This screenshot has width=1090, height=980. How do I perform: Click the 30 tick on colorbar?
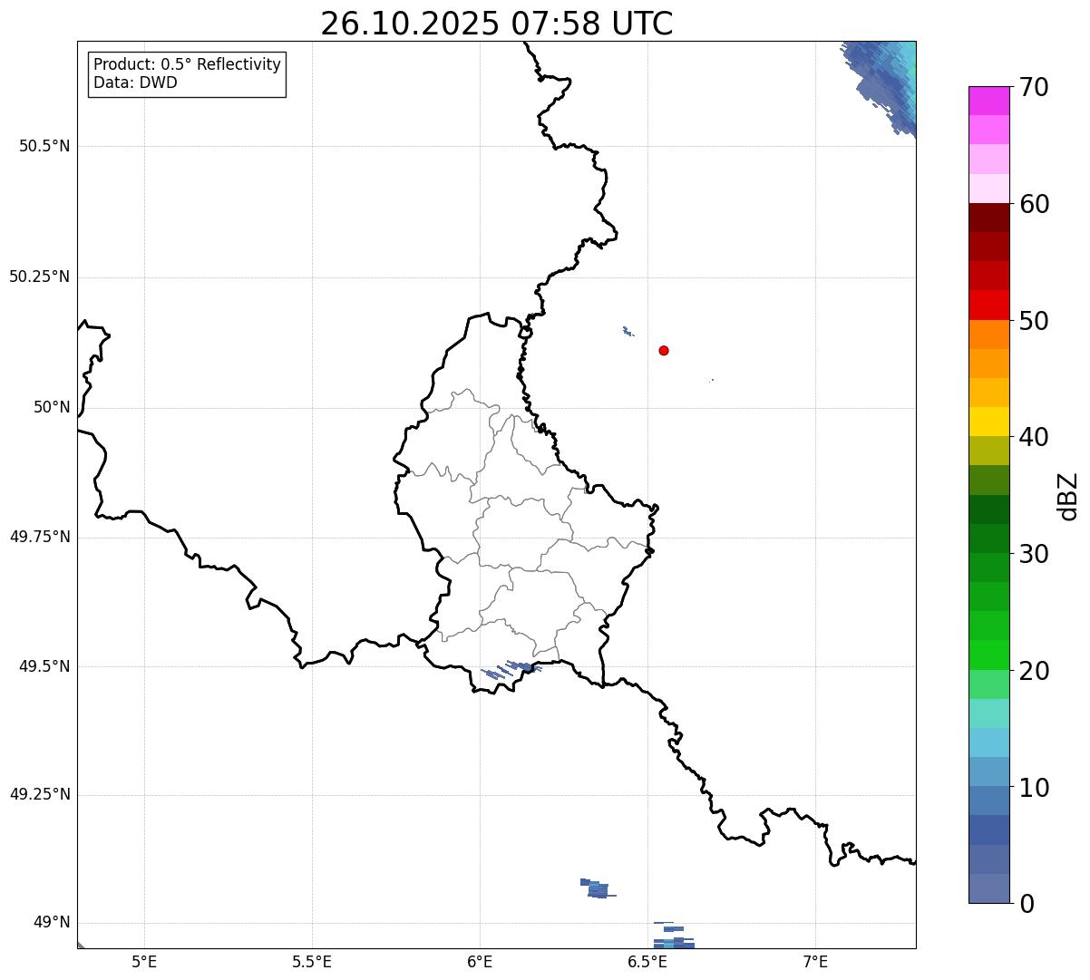click(x=1034, y=554)
